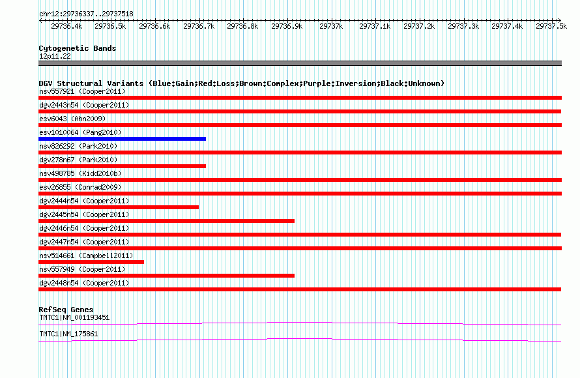580x378 pixels.
Task: Click the esv6043 (Ahn2009) label
Action: coord(72,119)
